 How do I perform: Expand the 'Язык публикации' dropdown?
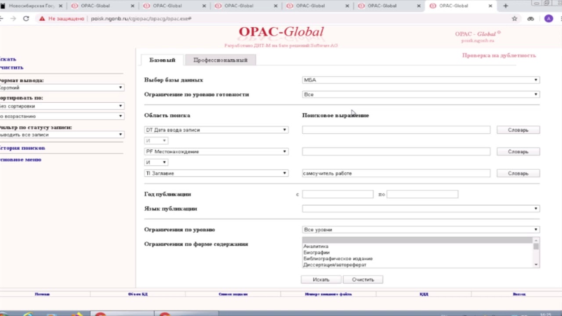tap(421, 209)
